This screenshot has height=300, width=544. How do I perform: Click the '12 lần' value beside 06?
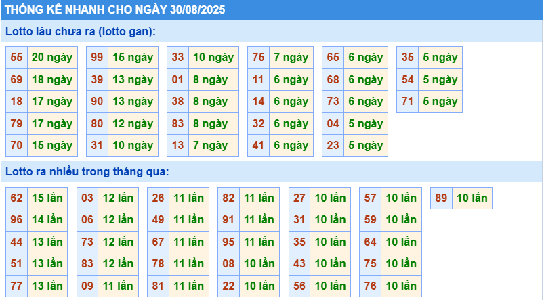(119, 220)
